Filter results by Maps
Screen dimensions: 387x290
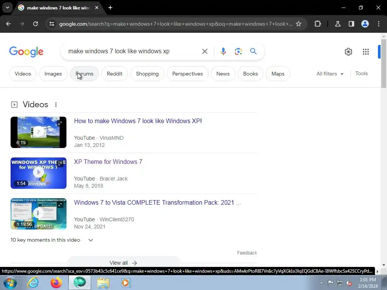click(x=278, y=74)
